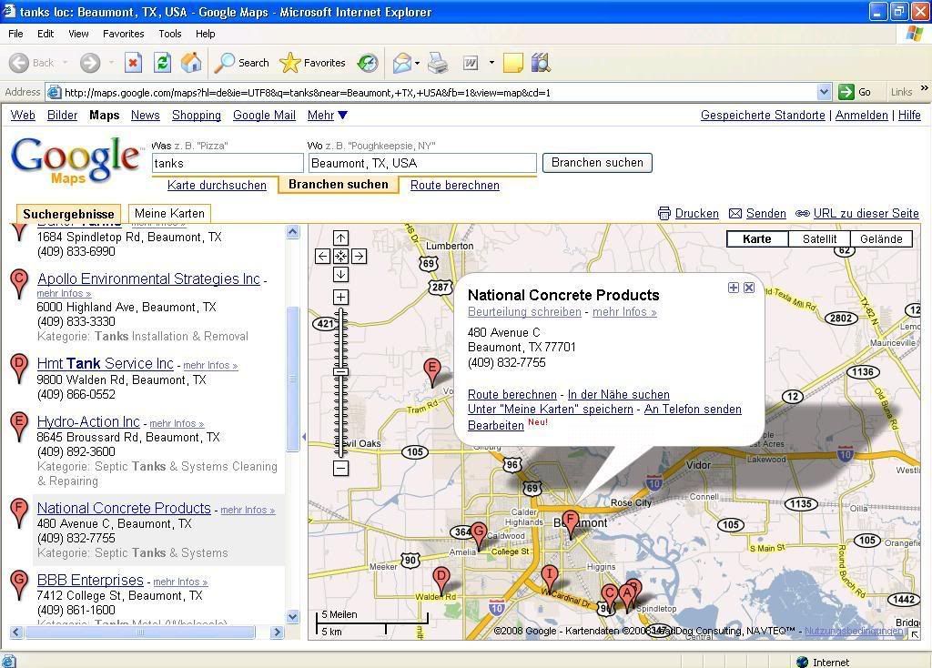Switch to Meine Karten tab
The height and width of the screenshot is (668, 932).
[x=169, y=213]
